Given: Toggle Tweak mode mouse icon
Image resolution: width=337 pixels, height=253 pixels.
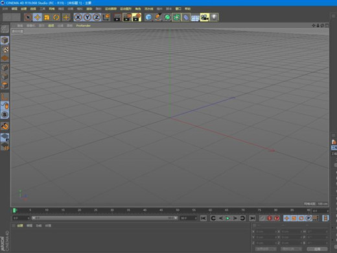Looking at the screenshot, I should point(5,106).
